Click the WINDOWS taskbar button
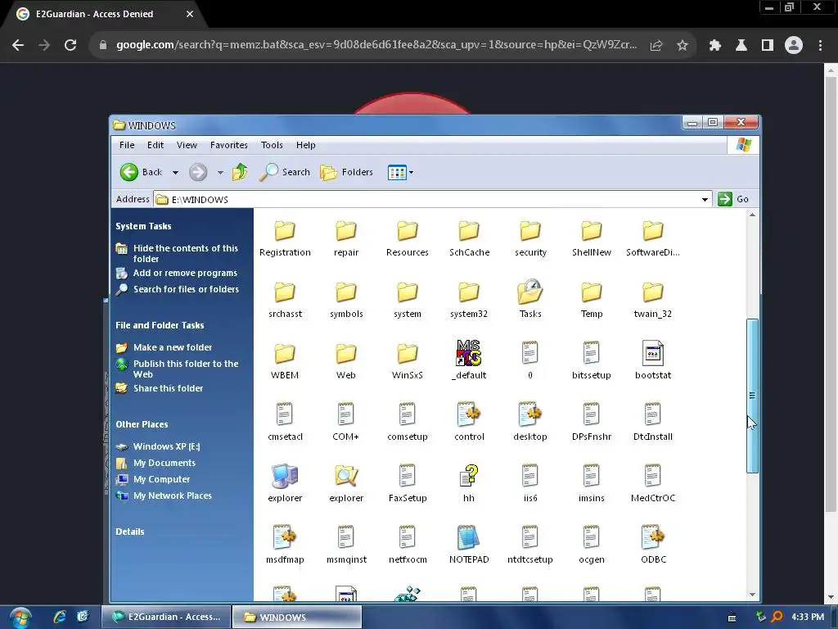 pos(297,617)
